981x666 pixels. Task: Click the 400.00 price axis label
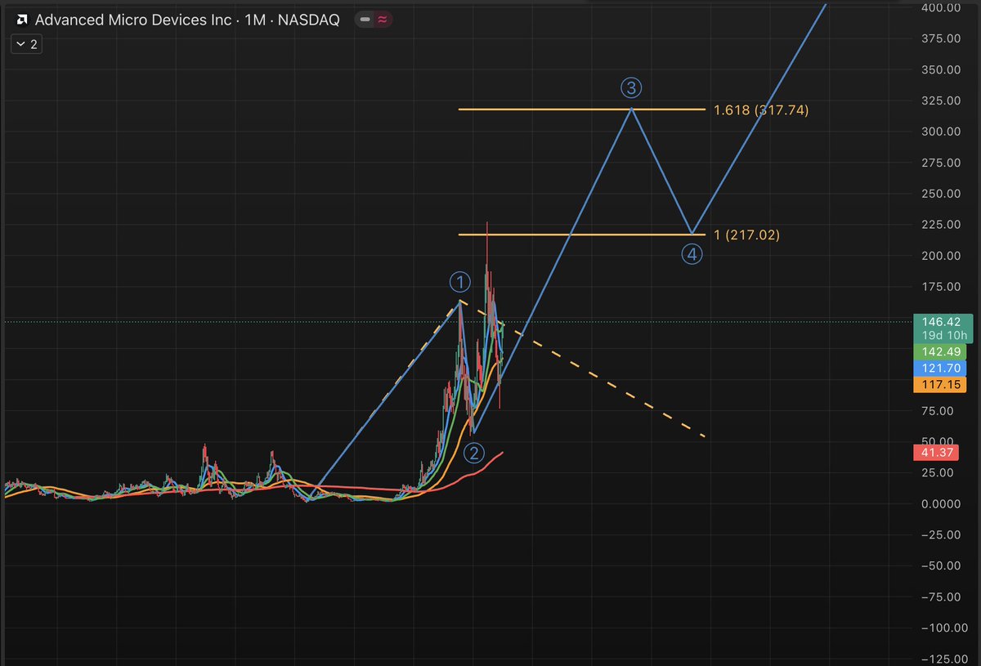click(x=941, y=7)
